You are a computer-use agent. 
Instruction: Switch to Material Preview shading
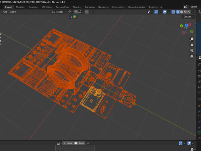(x=185, y=12)
